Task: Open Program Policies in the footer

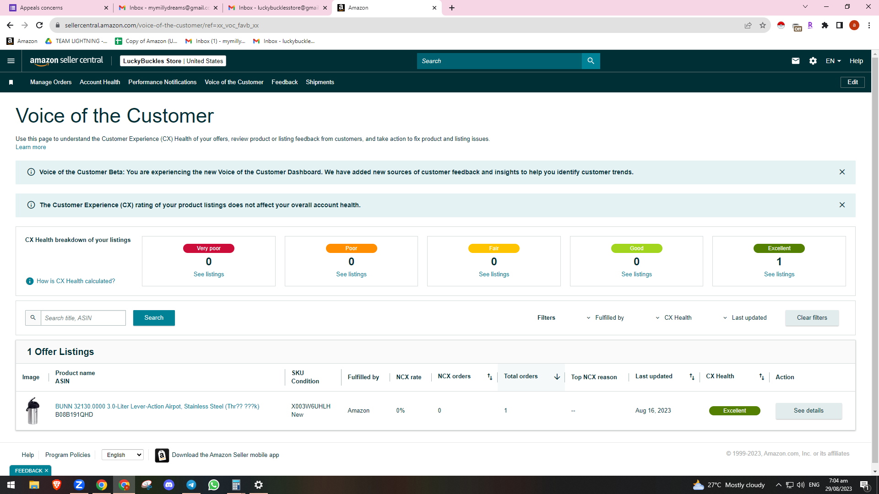Action: [x=68, y=455]
